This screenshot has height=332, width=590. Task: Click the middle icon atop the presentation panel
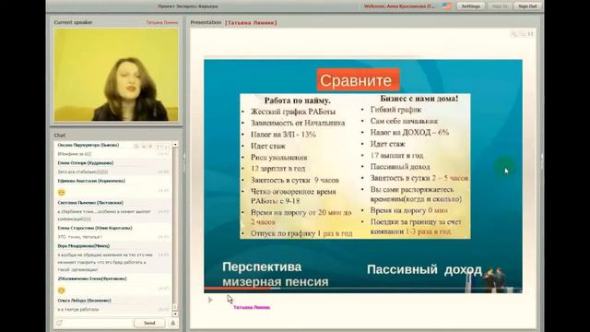click(522, 34)
